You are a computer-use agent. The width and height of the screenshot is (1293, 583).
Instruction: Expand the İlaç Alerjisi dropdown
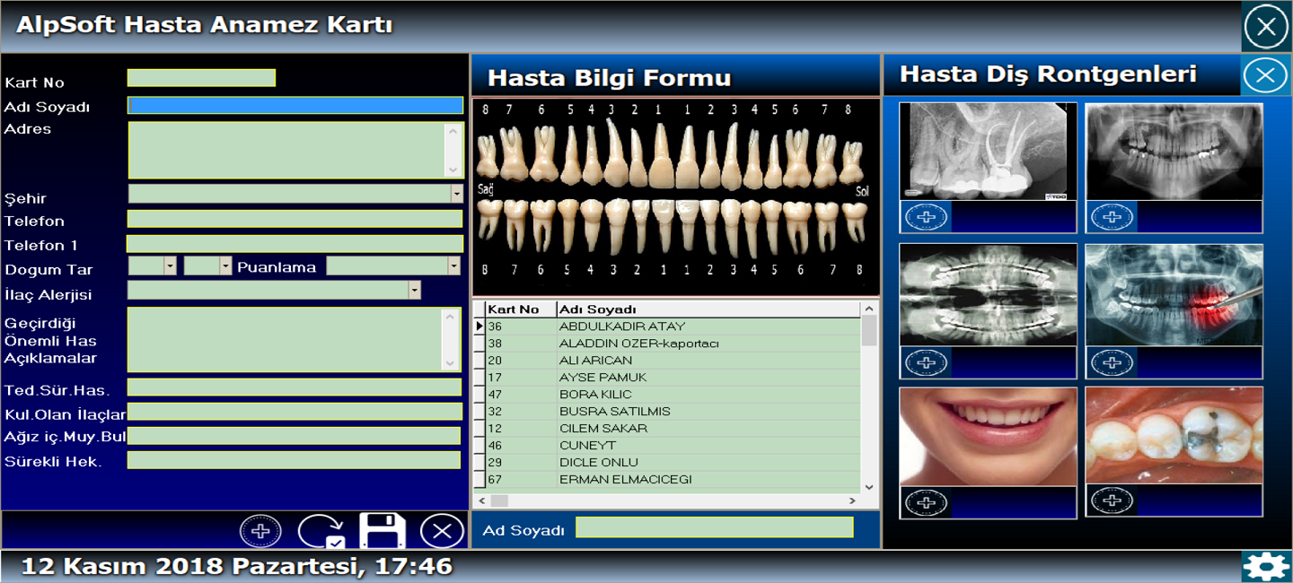point(414,290)
